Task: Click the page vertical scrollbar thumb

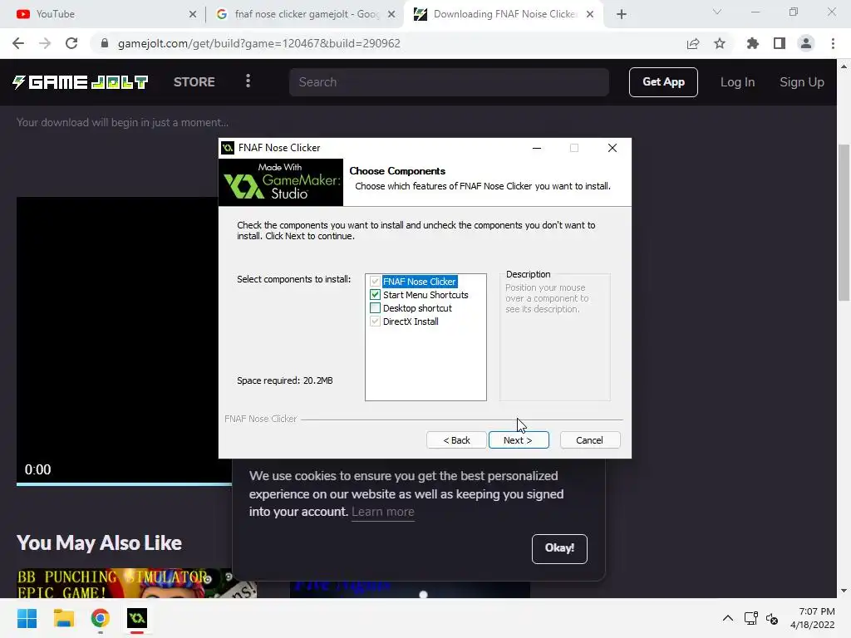Action: pos(844,223)
